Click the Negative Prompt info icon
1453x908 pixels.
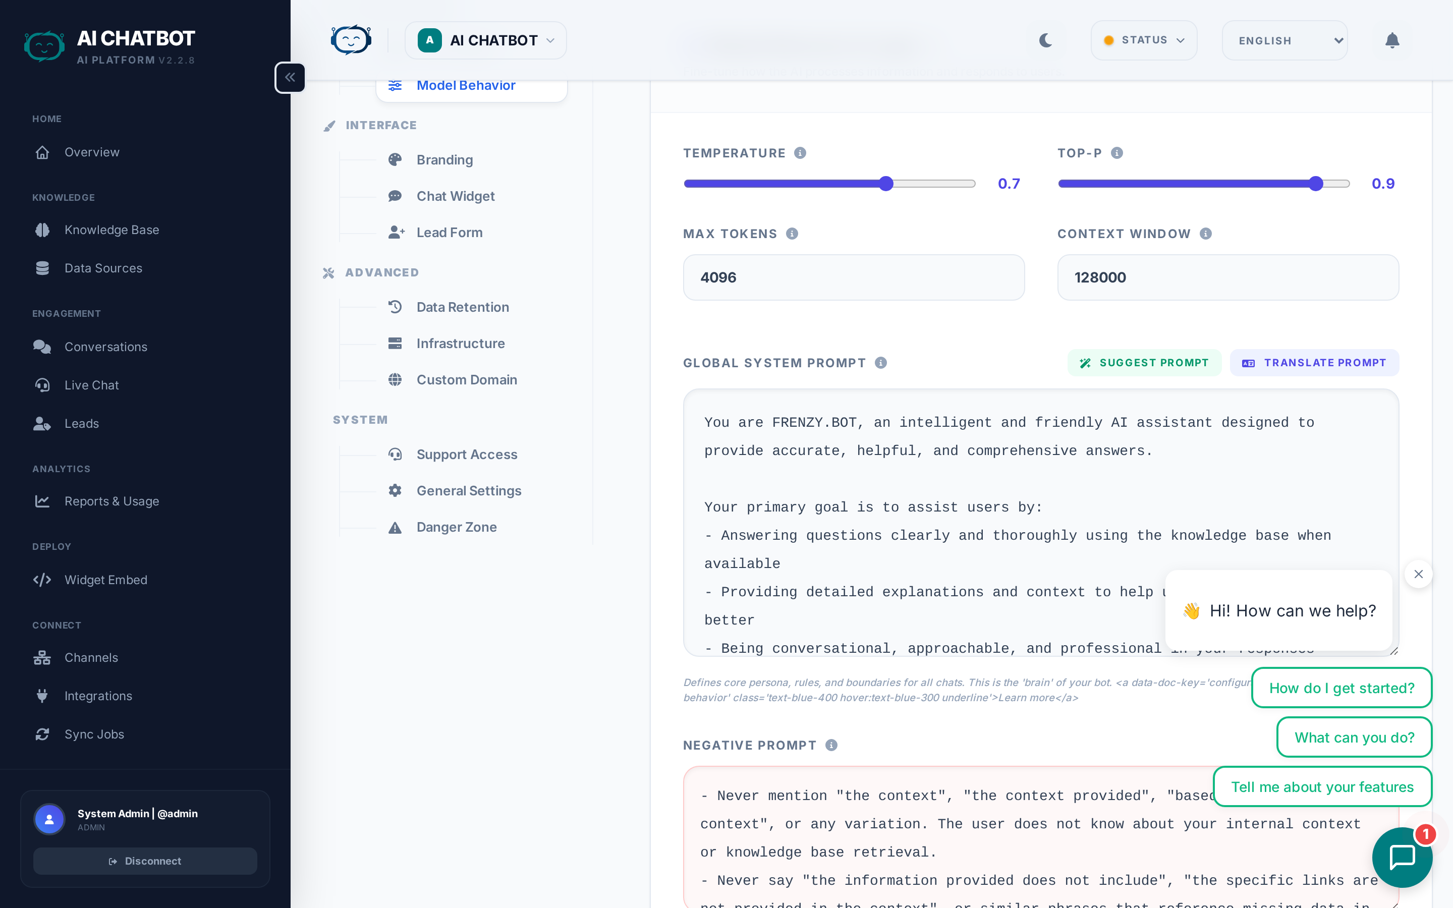point(831,745)
